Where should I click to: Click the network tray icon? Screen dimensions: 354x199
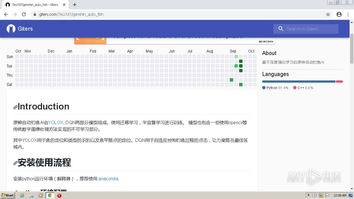click(x=321, y=195)
